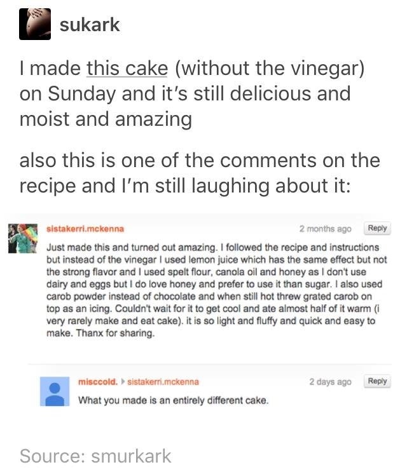This screenshot has height=474, width=407.
Task: Open sistakerri.mckenna's name above the long comment
Action: [x=86, y=229]
